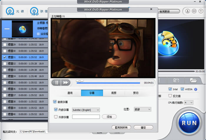Click the 00:04:01 playback time
Viewport: 206px width, 140px height.
point(149,83)
